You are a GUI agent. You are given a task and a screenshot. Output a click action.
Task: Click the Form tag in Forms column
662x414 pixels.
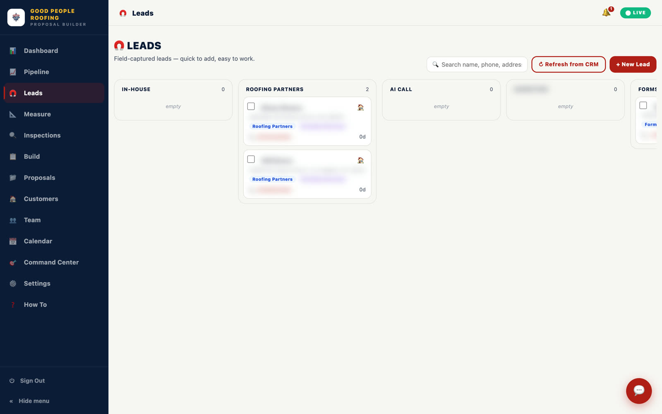650,125
